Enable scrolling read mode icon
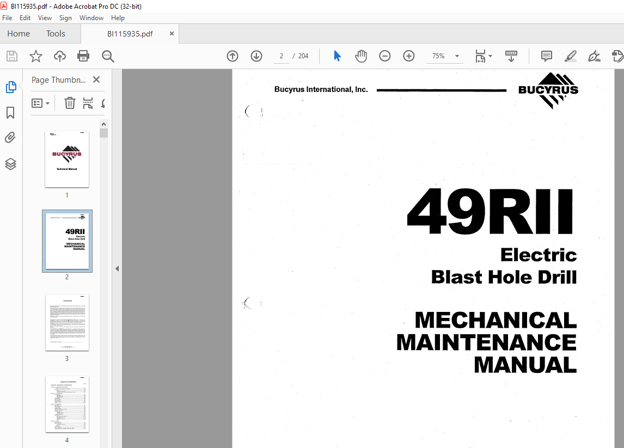 pyautogui.click(x=511, y=56)
